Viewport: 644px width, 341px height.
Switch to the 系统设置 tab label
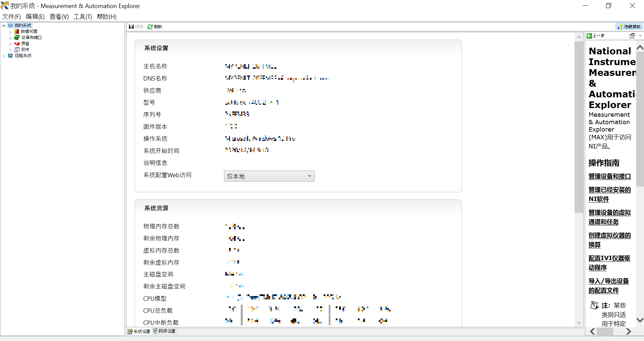pyautogui.click(x=142, y=332)
